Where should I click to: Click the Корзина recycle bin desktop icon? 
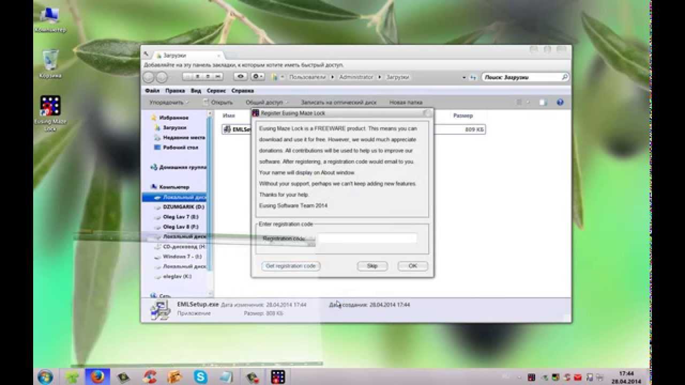click(x=50, y=64)
